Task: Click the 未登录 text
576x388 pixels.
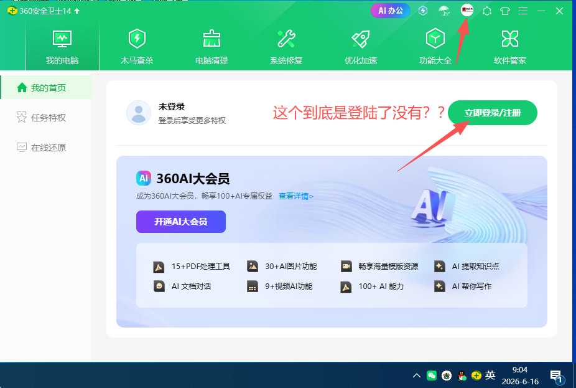Action: tap(172, 106)
